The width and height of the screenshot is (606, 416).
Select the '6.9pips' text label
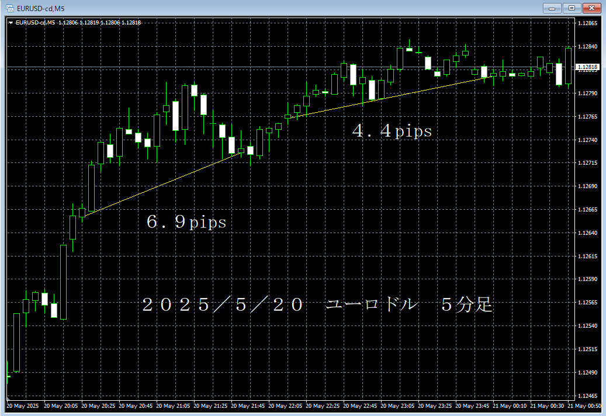click(x=186, y=221)
